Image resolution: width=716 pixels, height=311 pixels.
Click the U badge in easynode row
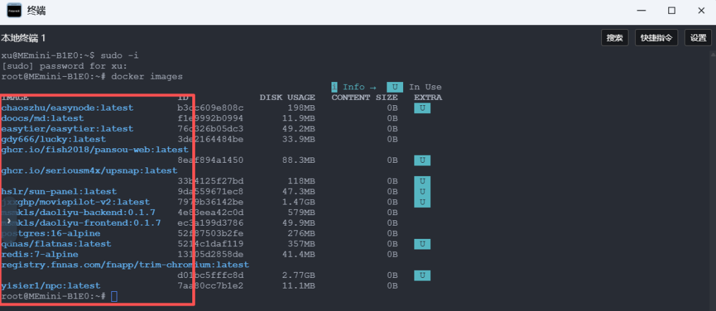coord(422,108)
